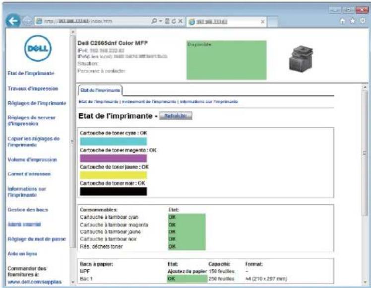Stop loading with the address bar X icon

tap(180, 21)
